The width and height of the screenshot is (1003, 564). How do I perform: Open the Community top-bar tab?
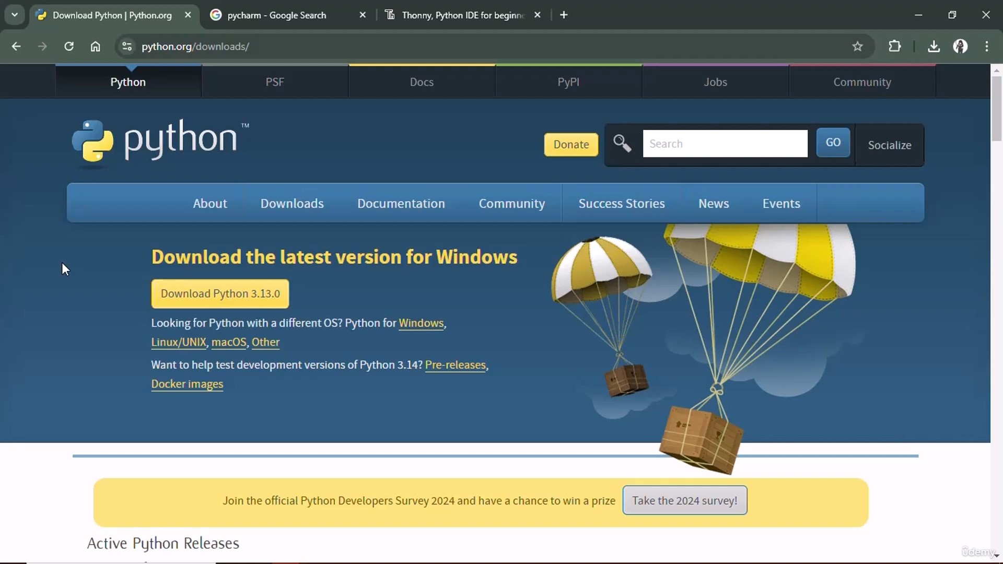(x=862, y=82)
